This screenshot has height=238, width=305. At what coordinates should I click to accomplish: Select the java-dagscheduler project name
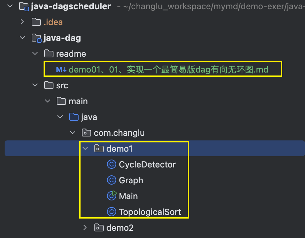(x=71, y=6)
